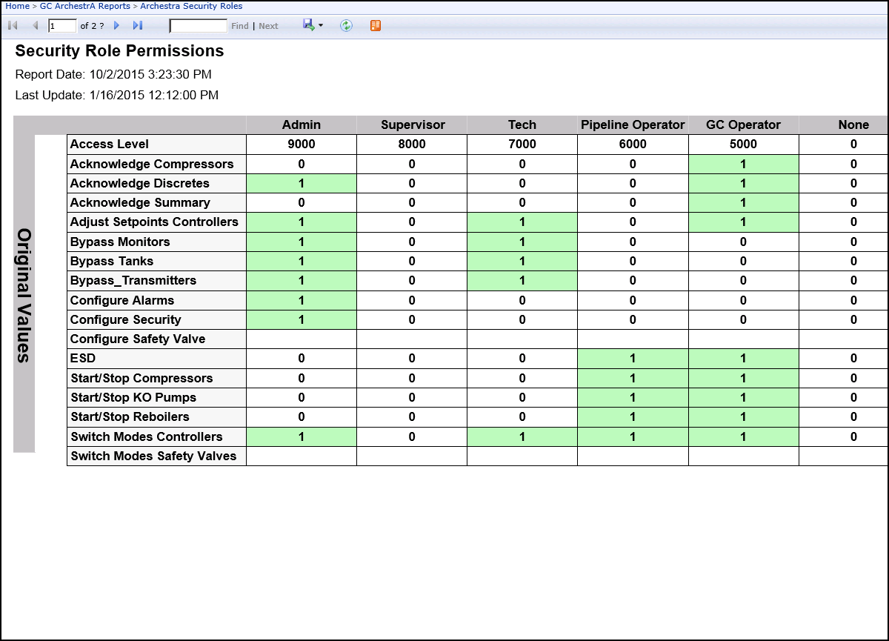This screenshot has width=889, height=641.
Task: Click Admin's green Bypass Tanks cell
Action: [302, 261]
